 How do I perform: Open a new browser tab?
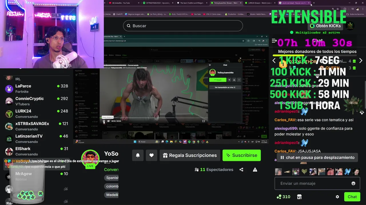tap(314, 3)
